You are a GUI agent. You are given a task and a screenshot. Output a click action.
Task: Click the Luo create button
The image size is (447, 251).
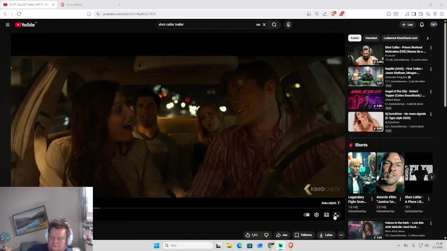click(x=407, y=25)
